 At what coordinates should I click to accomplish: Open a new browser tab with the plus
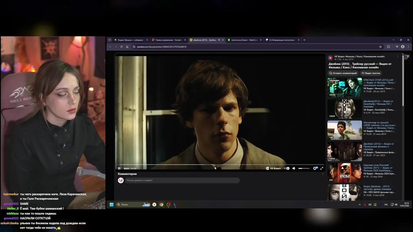[304, 40]
